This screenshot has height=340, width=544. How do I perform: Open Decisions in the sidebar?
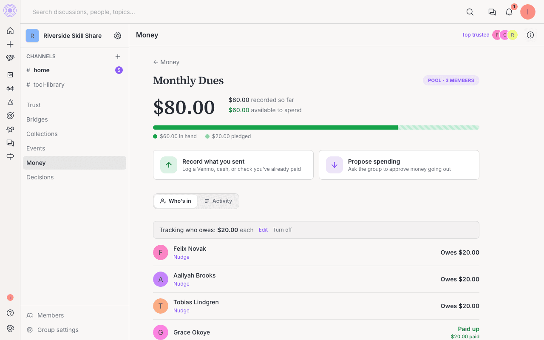click(x=74, y=177)
